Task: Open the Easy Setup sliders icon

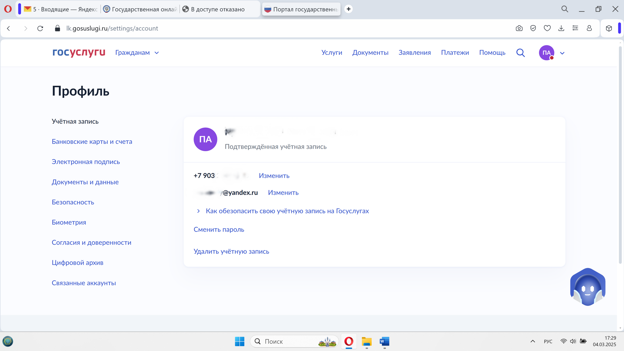Action: tap(575, 28)
